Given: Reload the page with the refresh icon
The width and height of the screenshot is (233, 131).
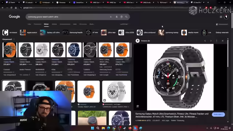Looking at the screenshot, I should click(11, 8).
